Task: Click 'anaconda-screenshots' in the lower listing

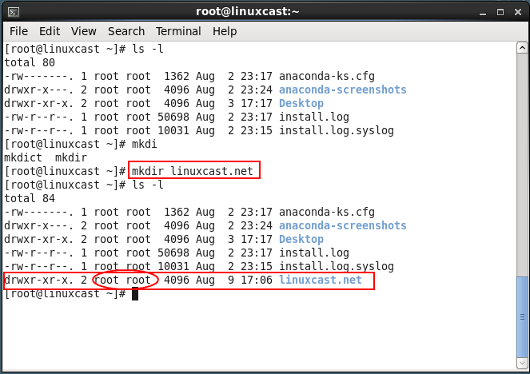Action: click(x=343, y=225)
